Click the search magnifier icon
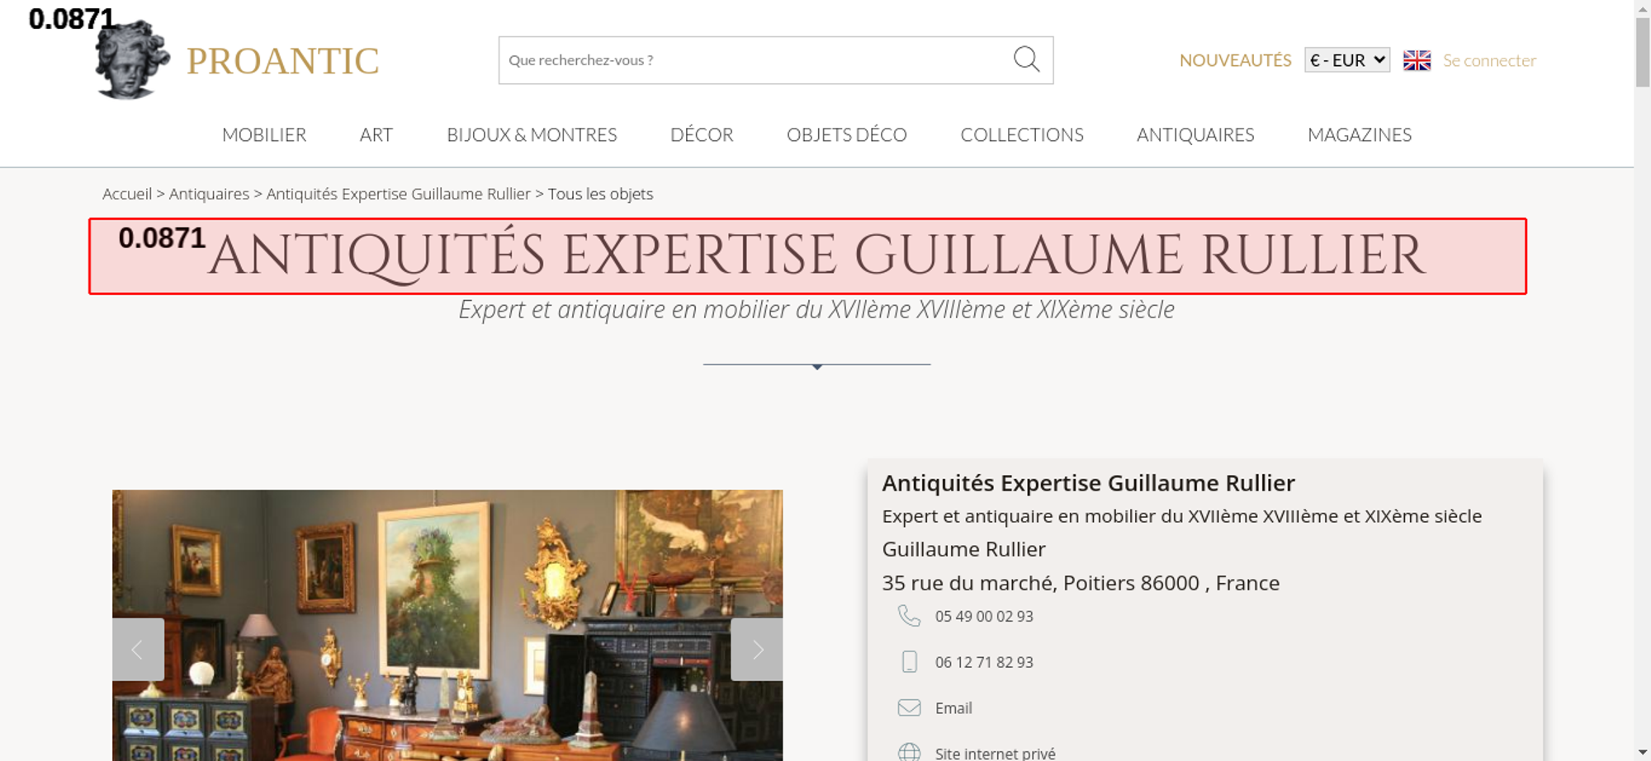Viewport: 1651px width, 761px height. 1026,59
